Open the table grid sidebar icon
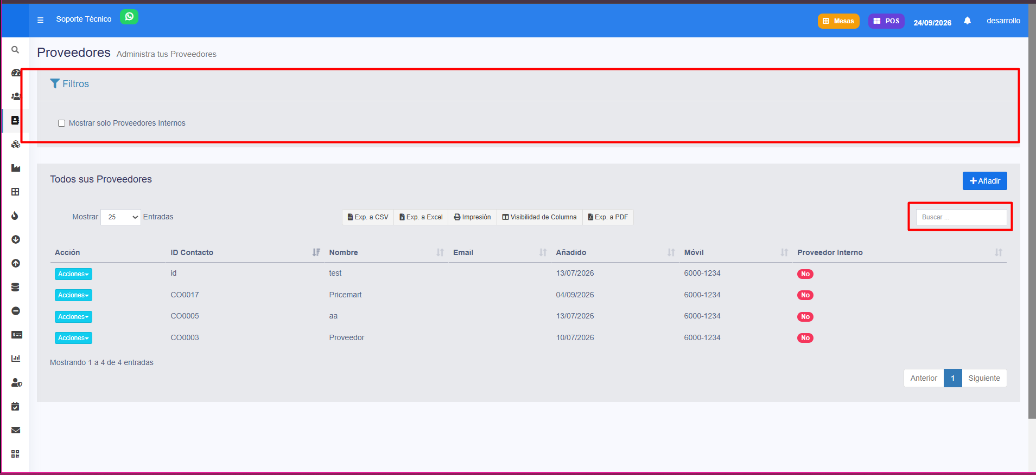This screenshot has height=475, width=1036. [x=15, y=192]
